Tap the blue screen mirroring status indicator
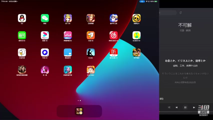This screenshot has height=120, width=213. (142, 2)
